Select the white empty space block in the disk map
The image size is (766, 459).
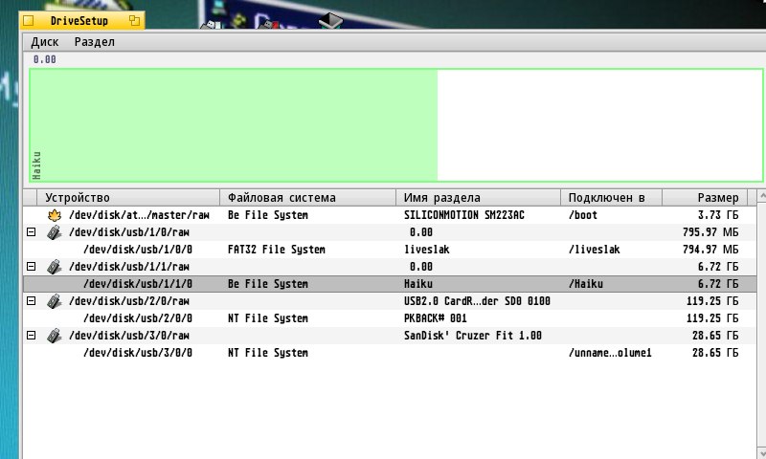600,125
